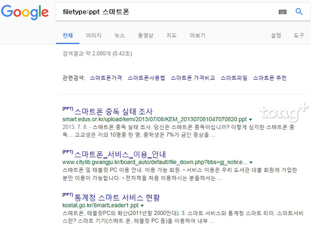The width and height of the screenshot is (311, 225).
Task: Click snippet date 2013. 7. 8.
Action: [x=75, y=127]
